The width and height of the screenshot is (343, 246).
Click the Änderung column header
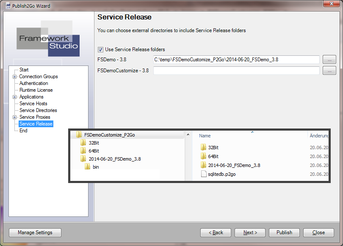pyautogui.click(x=319, y=136)
